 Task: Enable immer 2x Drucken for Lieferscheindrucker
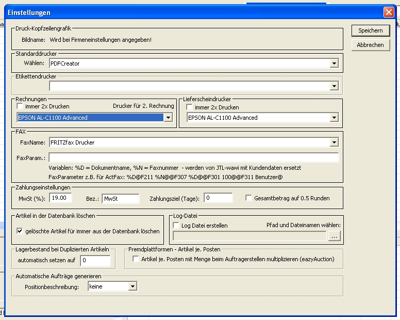point(189,107)
